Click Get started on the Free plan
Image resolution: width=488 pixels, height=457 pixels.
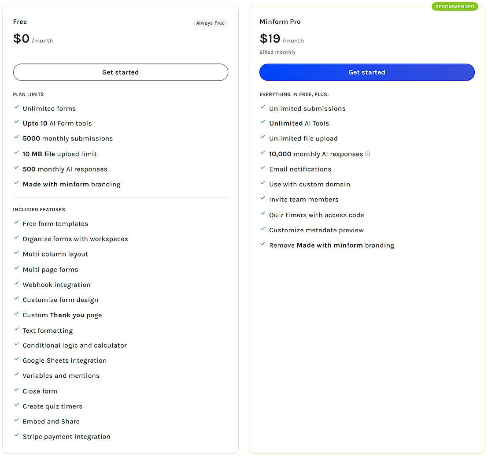point(120,72)
